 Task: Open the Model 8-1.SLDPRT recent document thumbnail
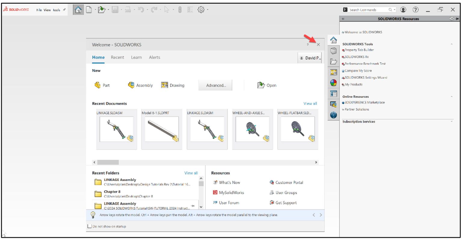click(162, 129)
